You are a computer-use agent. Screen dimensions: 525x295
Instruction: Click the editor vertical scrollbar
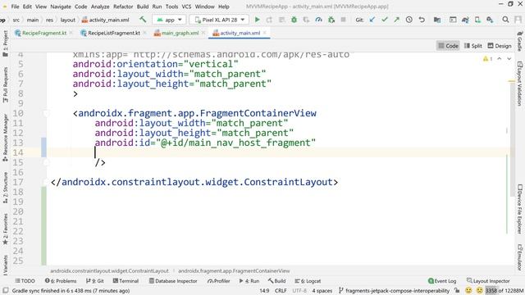(x=512, y=140)
